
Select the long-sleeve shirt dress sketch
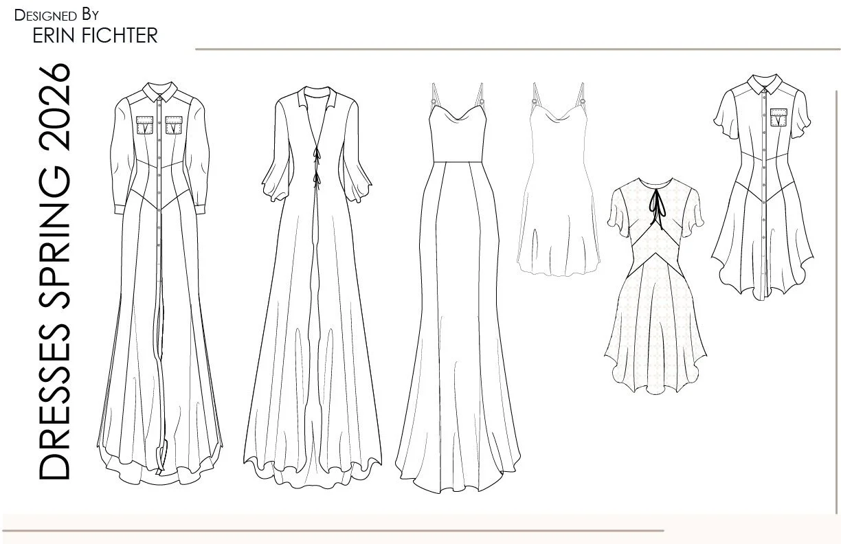[158, 275]
